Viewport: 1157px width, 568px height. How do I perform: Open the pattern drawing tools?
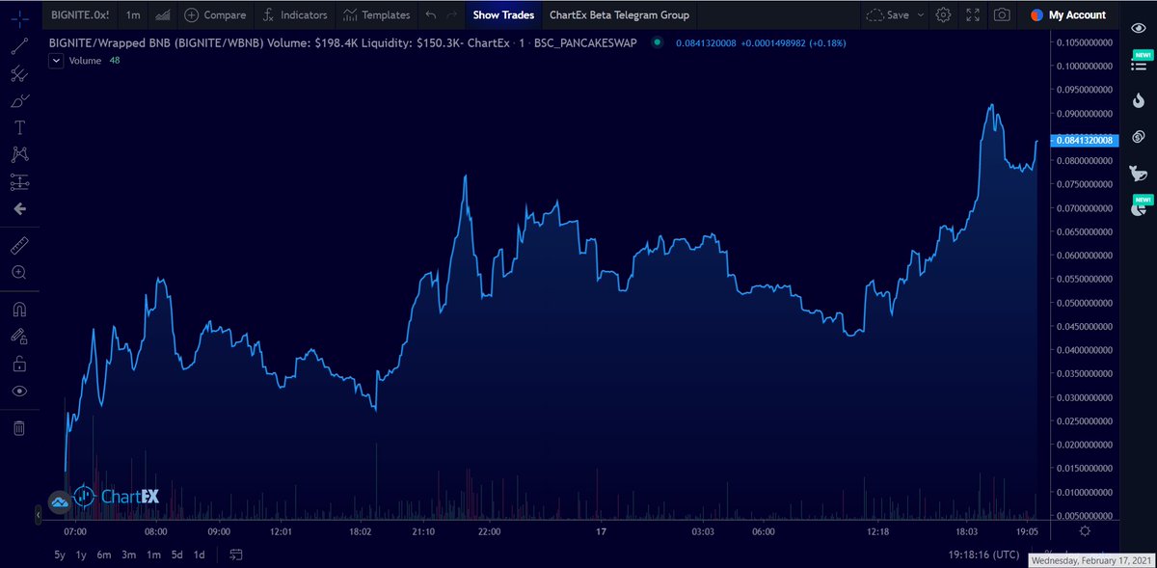[19, 154]
